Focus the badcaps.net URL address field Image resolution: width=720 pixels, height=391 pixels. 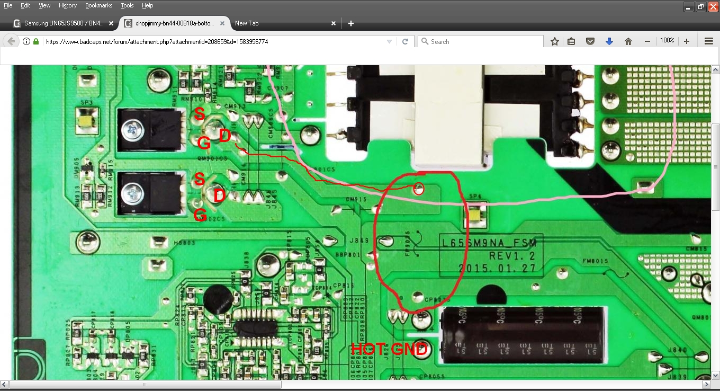213,41
